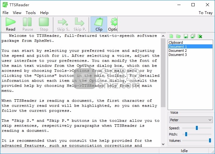This screenshot has width=215, height=154.
Task: Open the File menu
Action: tap(6, 13)
